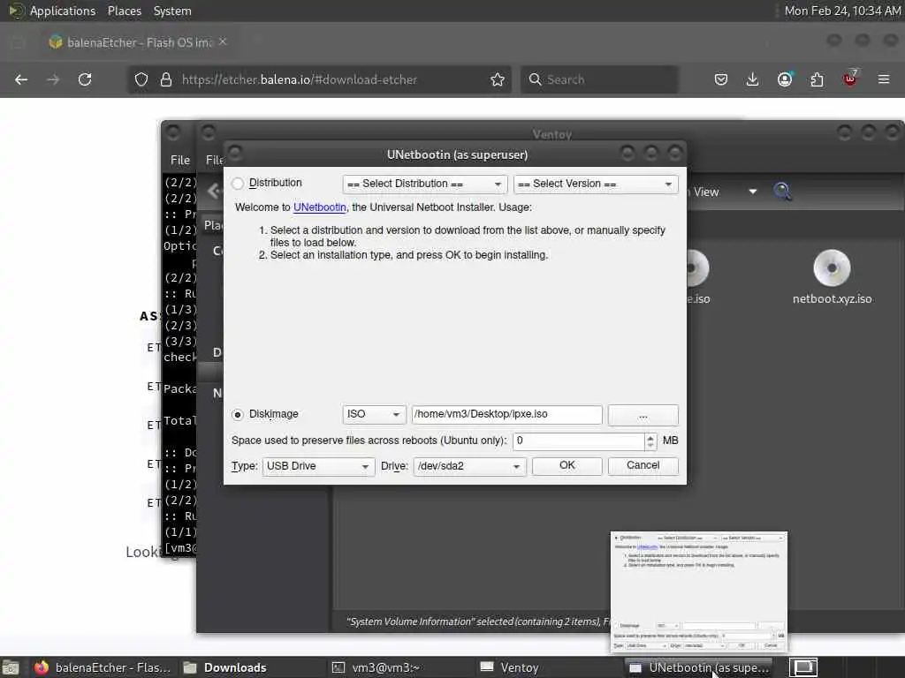This screenshot has width=905, height=678.
Task: Open the ISO disk image type dropdown
Action: (374, 415)
